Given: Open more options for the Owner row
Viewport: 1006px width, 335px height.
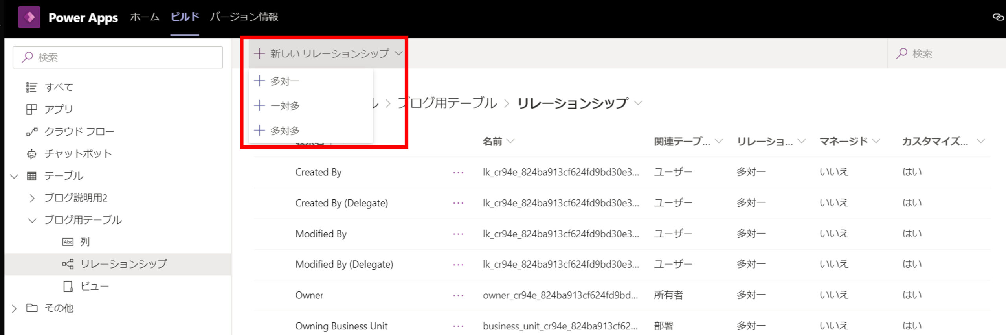Looking at the screenshot, I should pos(458,296).
